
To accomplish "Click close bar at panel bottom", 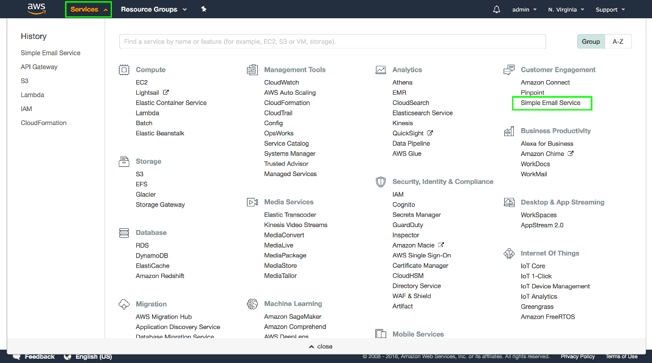I will pyautogui.click(x=321, y=347).
